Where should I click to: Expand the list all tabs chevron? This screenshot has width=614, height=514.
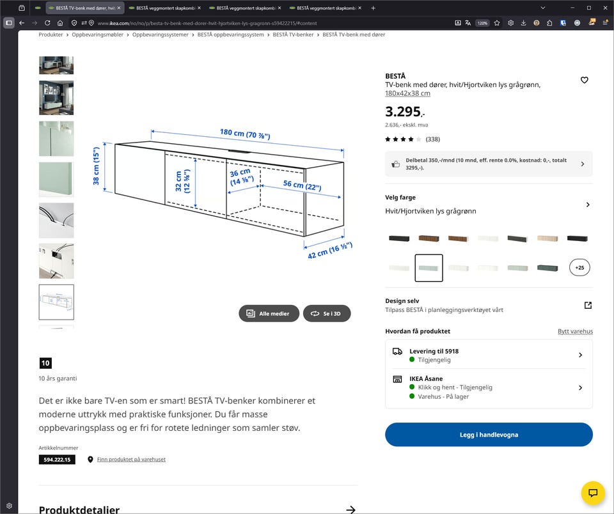[x=543, y=8]
